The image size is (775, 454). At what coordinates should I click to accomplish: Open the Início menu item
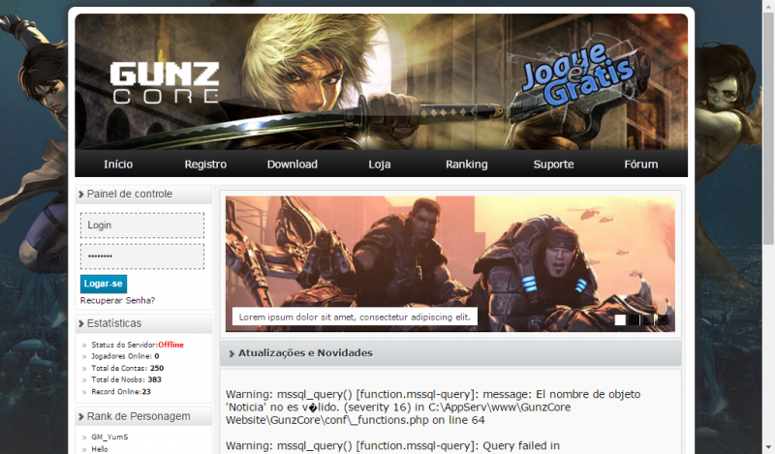118,164
